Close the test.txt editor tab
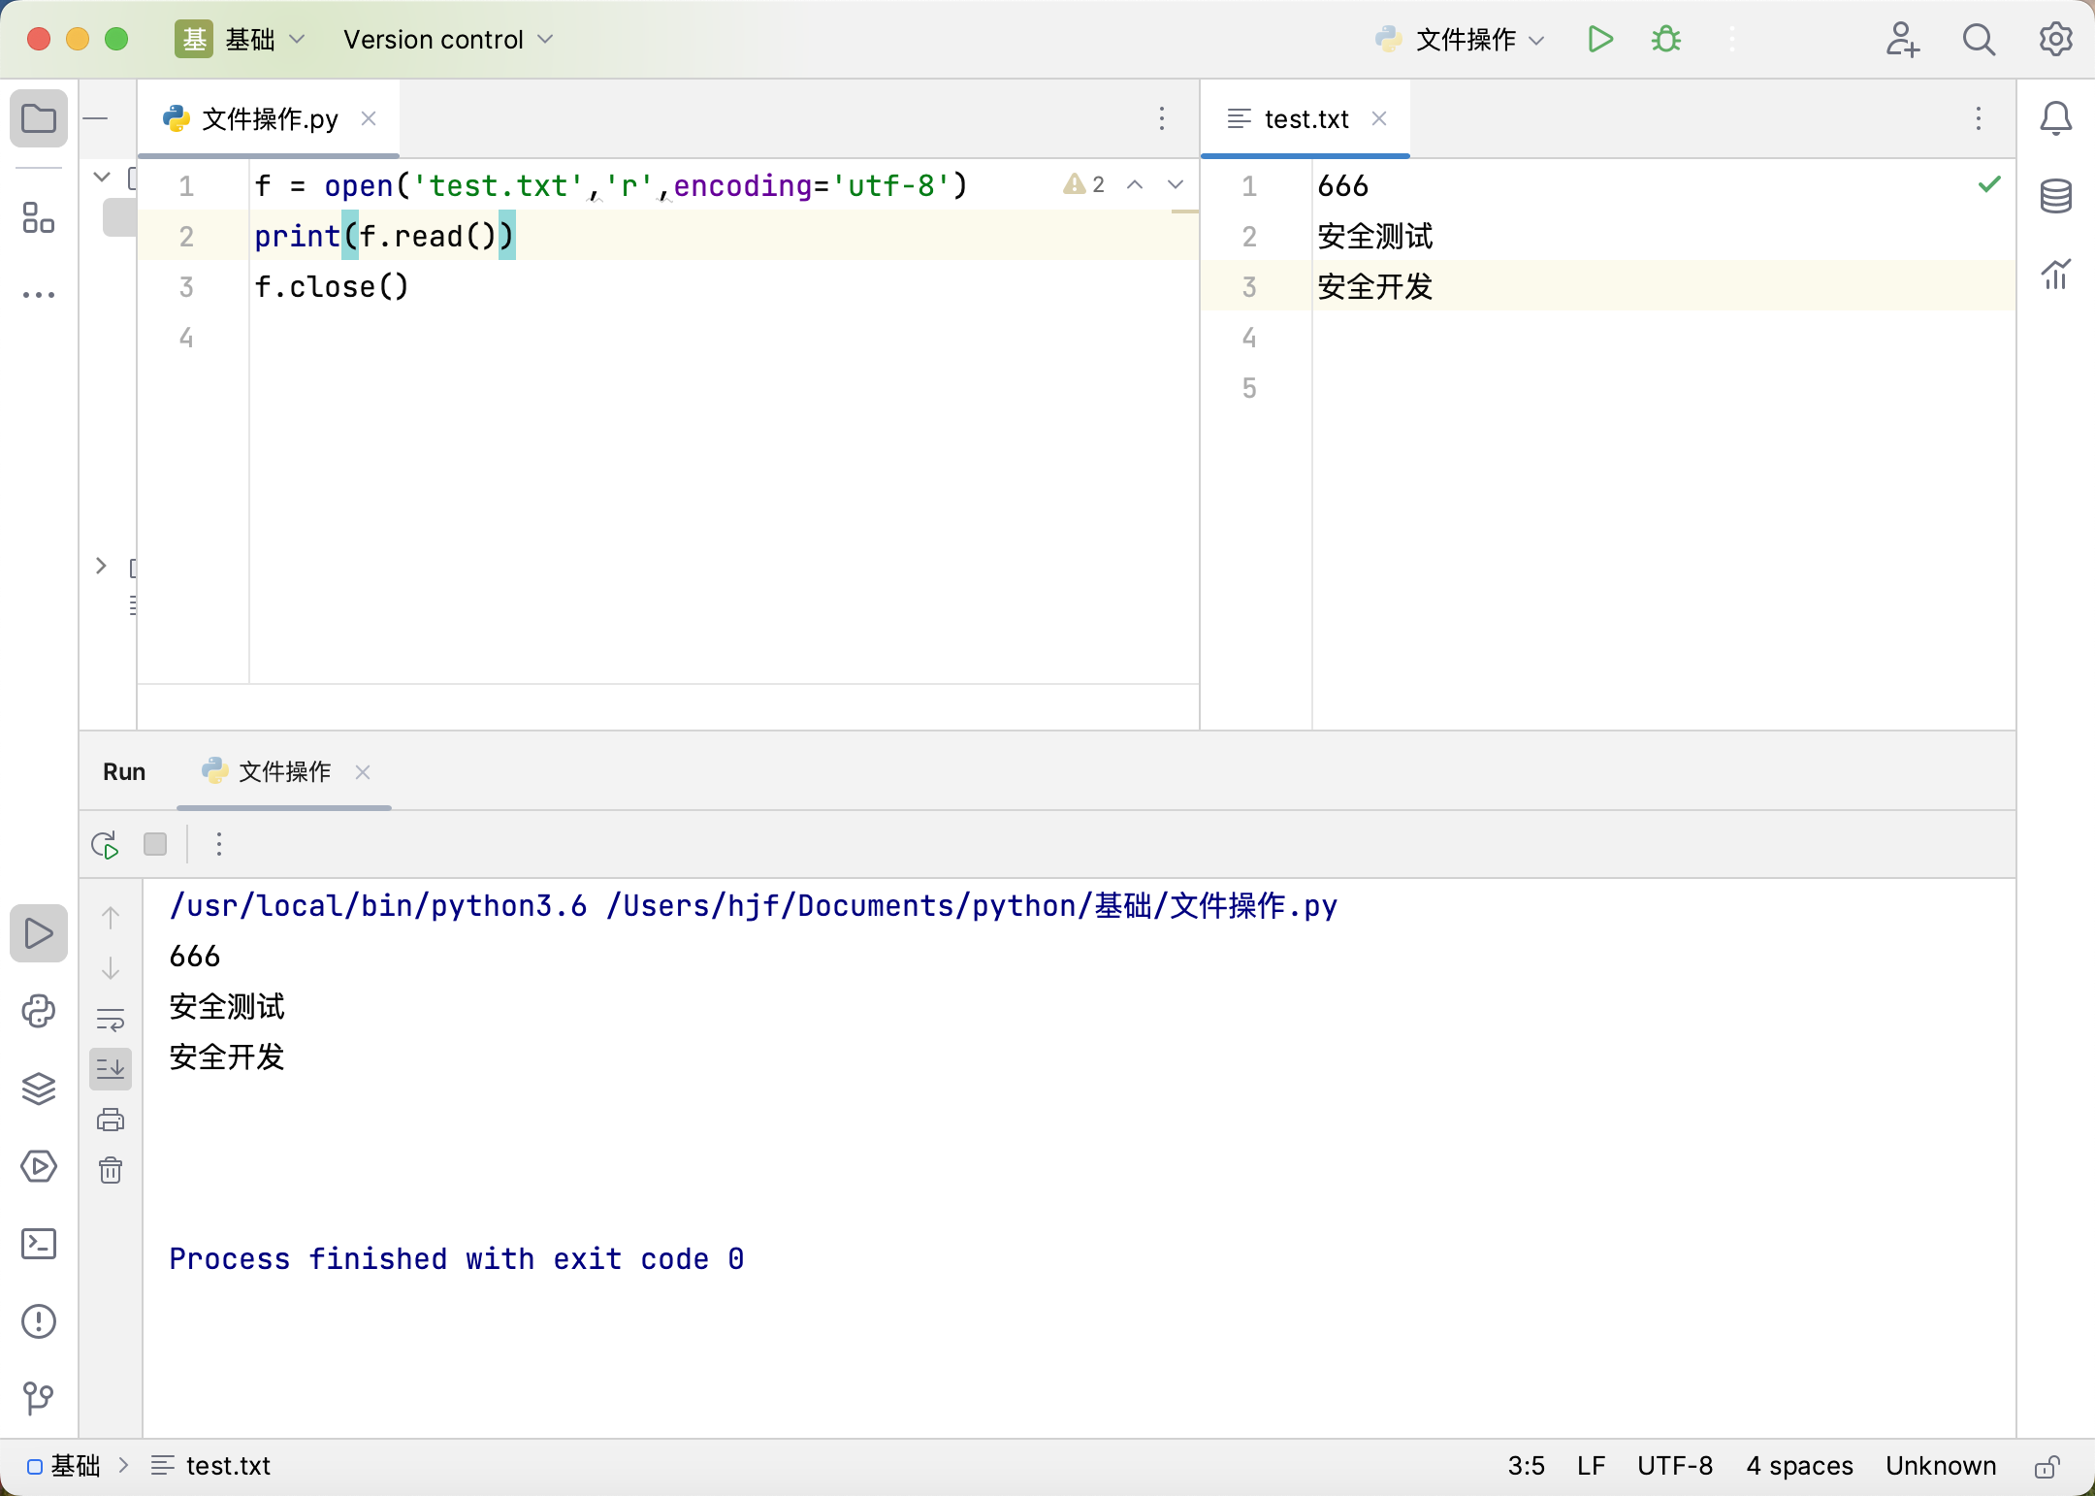2095x1496 pixels. (1379, 118)
